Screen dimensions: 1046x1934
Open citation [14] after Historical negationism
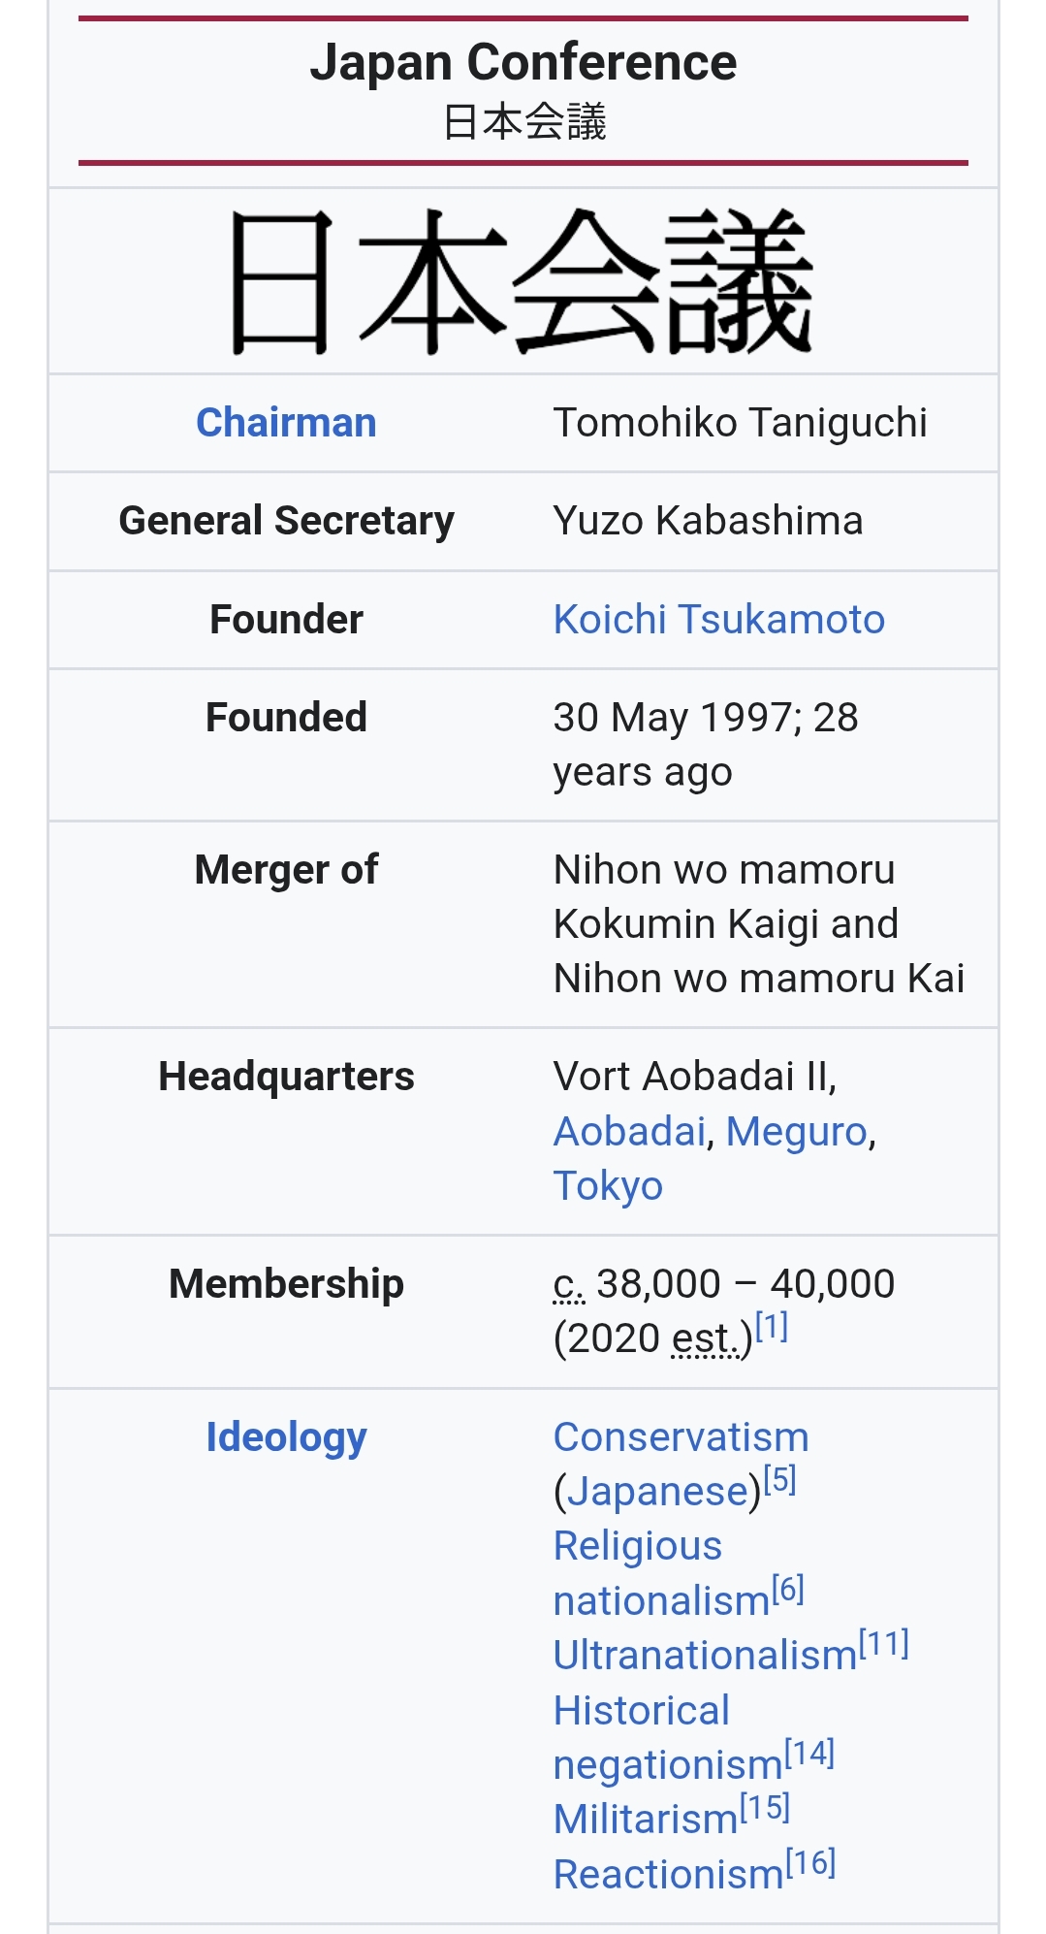coord(809,1753)
